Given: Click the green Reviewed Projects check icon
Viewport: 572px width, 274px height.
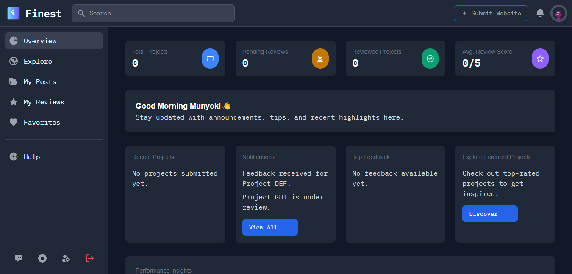Looking at the screenshot, I should 430,59.
